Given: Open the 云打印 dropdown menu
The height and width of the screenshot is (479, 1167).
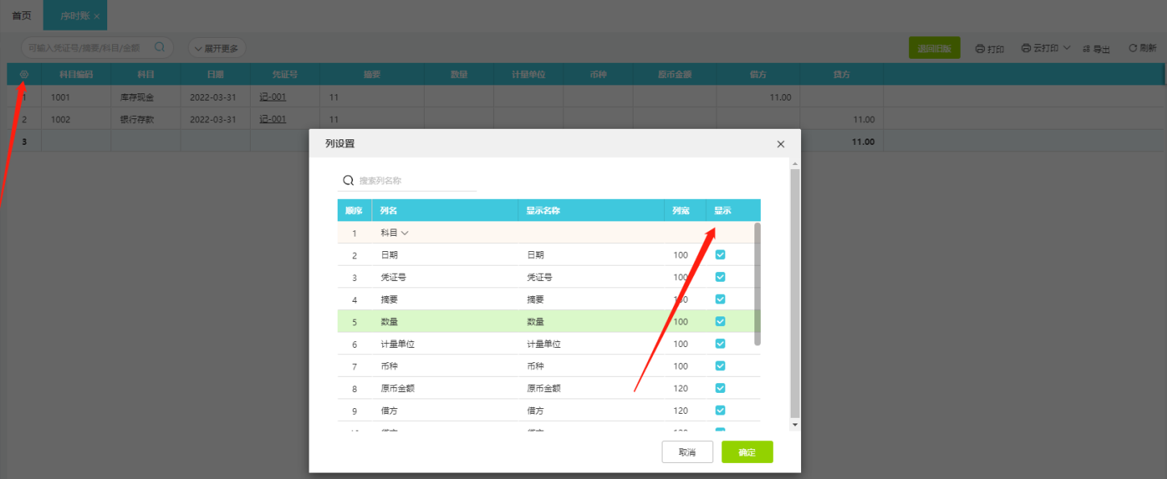Looking at the screenshot, I should tap(1045, 48).
